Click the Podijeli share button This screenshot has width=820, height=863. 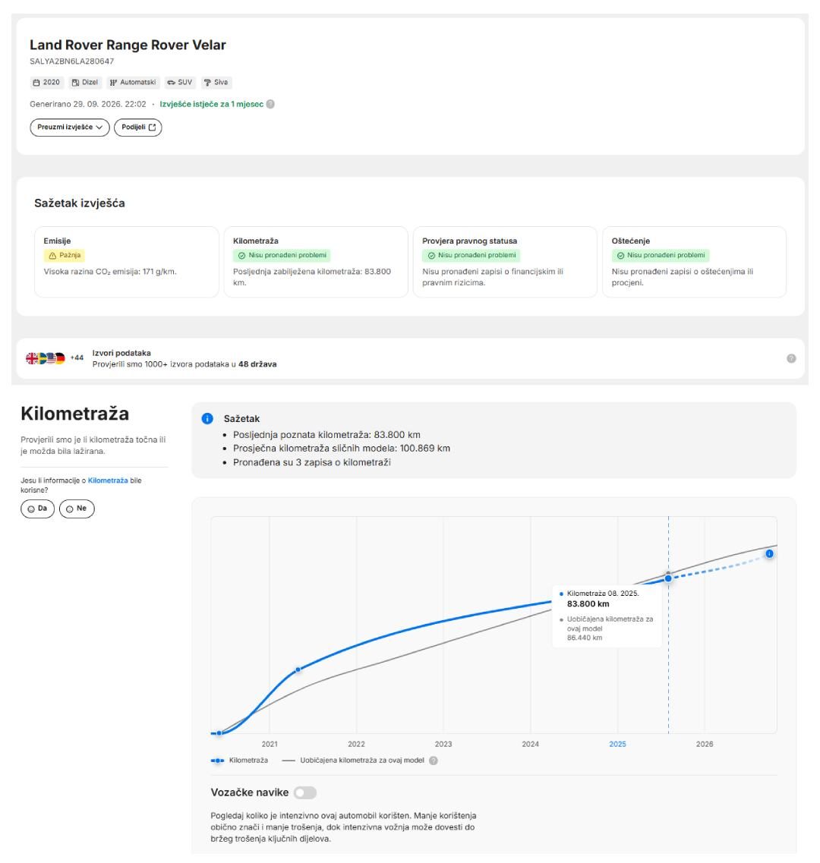tap(137, 128)
